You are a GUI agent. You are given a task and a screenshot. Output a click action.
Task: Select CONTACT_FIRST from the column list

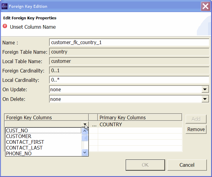(43, 142)
